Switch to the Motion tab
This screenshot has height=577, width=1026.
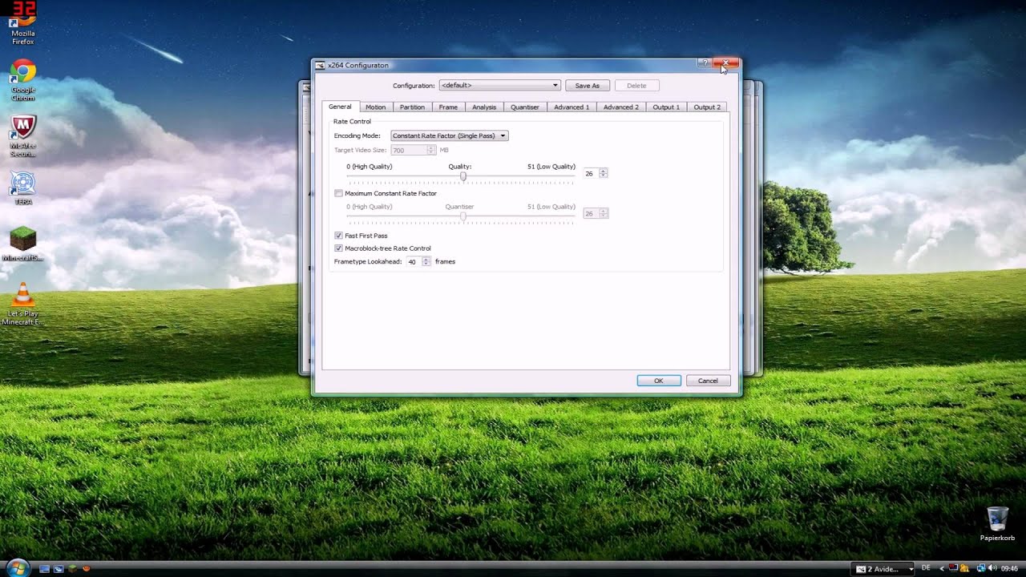point(375,107)
